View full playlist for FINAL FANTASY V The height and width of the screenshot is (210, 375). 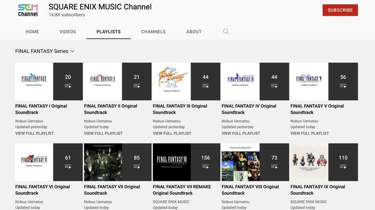tap(310, 133)
